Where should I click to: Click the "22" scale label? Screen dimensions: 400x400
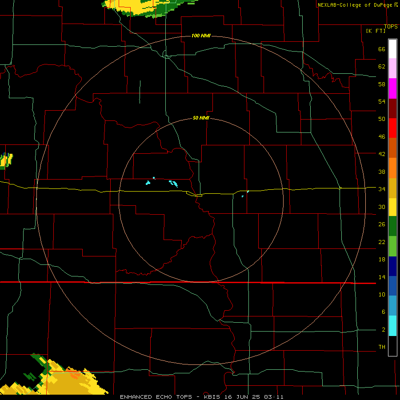[x=382, y=242]
